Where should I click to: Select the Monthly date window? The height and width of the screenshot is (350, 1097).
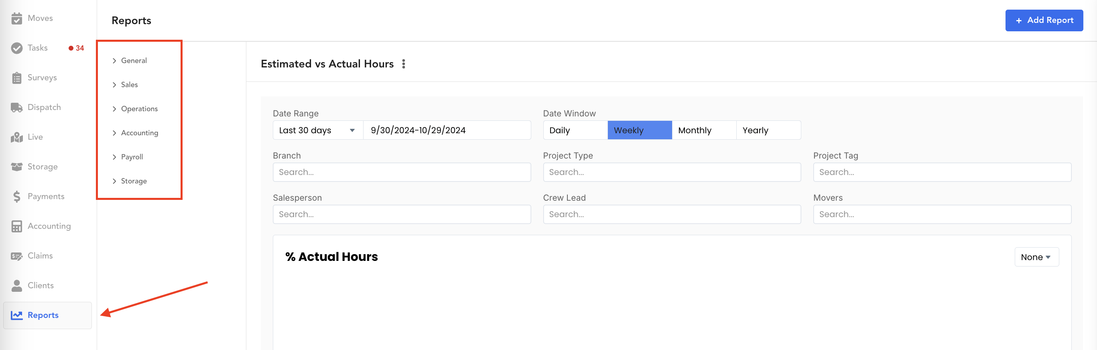coord(704,130)
